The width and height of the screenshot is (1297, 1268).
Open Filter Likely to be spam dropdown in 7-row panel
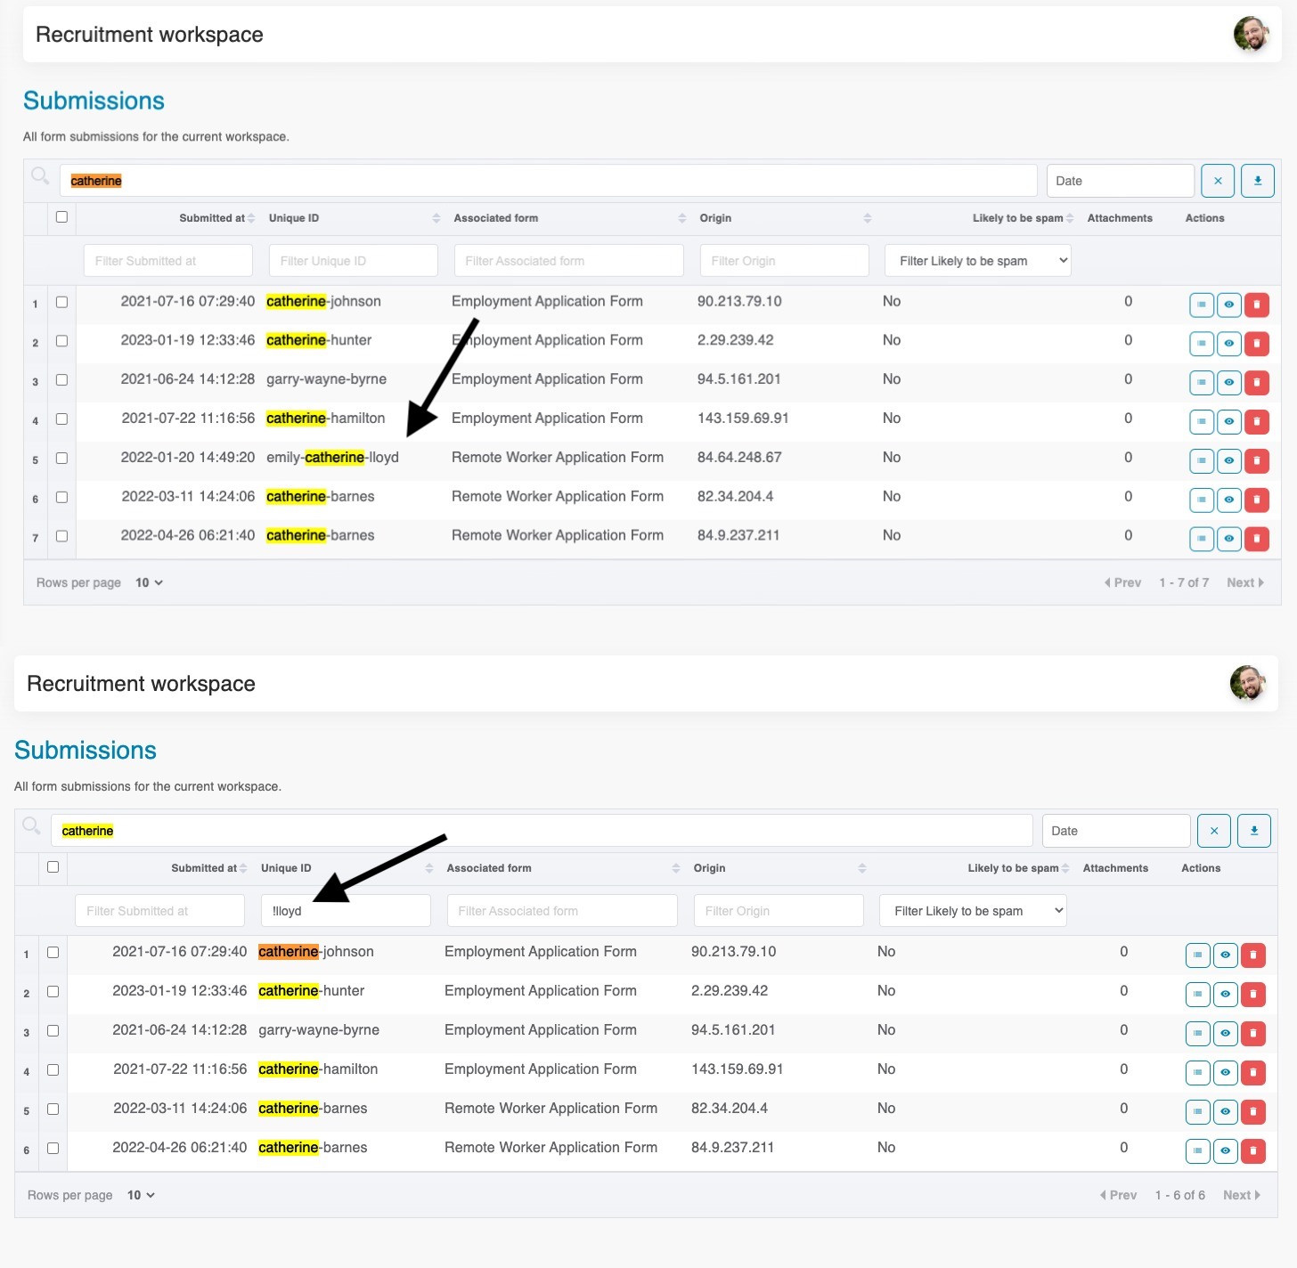click(x=977, y=261)
